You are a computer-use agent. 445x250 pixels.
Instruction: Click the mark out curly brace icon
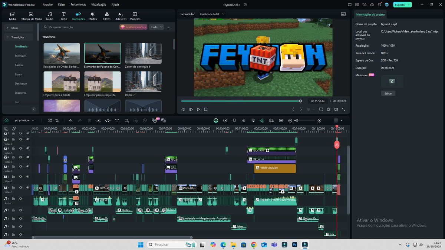click(301, 109)
